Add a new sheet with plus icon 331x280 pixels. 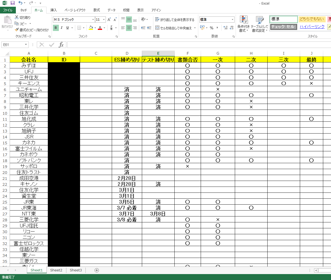[x=97, y=270]
